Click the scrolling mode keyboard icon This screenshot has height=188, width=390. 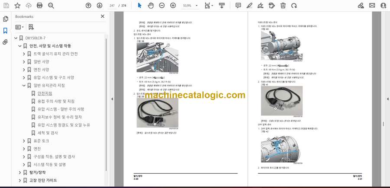coord(222,6)
